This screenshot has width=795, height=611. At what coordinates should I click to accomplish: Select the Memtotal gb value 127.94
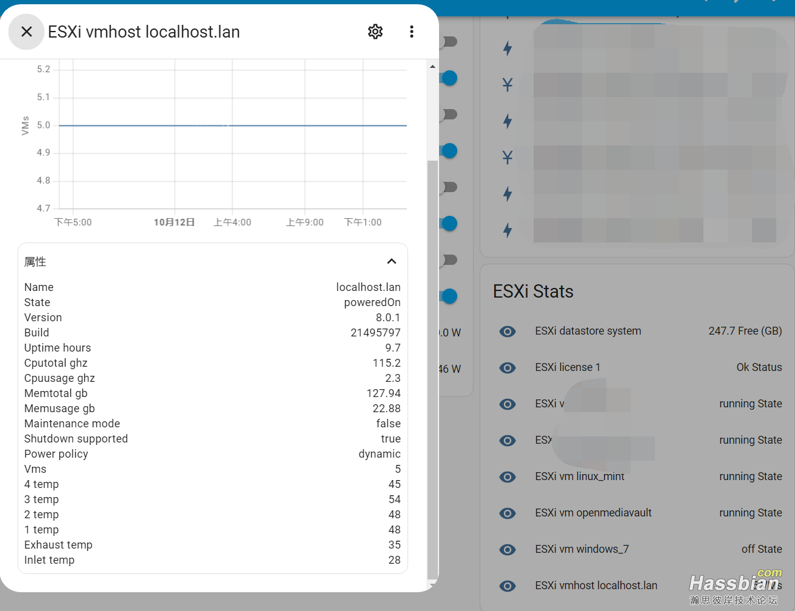(383, 393)
